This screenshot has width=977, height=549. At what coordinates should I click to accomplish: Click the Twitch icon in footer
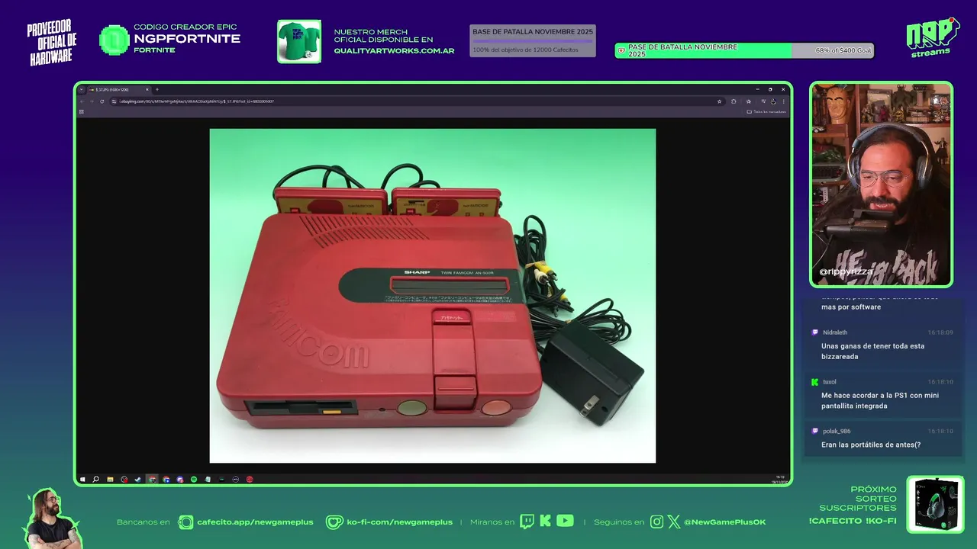tap(527, 522)
